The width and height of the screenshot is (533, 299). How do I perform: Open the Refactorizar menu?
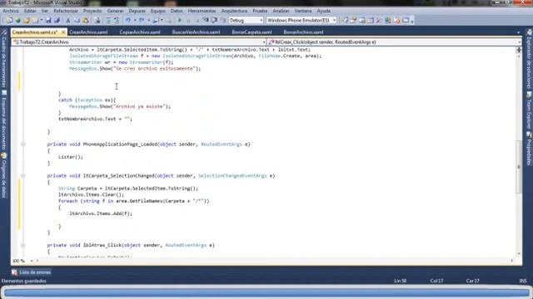tap(66, 11)
